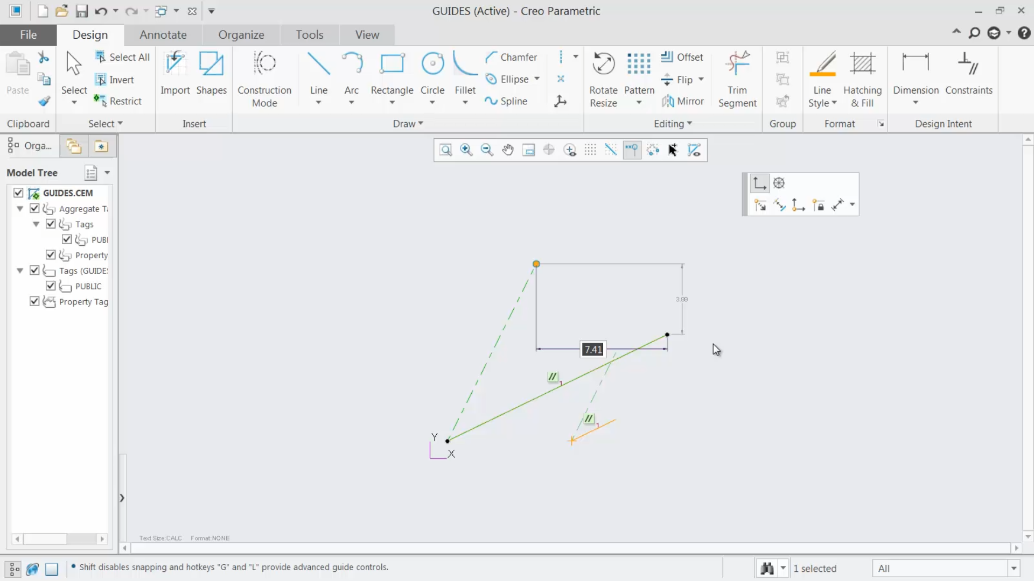Toggle the Tags (GUIDE) checkbox
This screenshot has height=581, width=1034.
34,271
